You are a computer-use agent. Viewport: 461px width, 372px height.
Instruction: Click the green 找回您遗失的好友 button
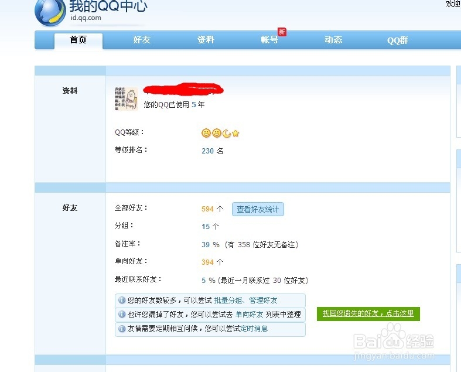tap(368, 314)
